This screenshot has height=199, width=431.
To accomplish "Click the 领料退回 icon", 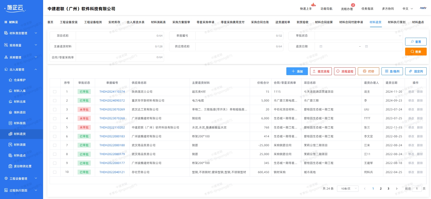I will (10, 112).
